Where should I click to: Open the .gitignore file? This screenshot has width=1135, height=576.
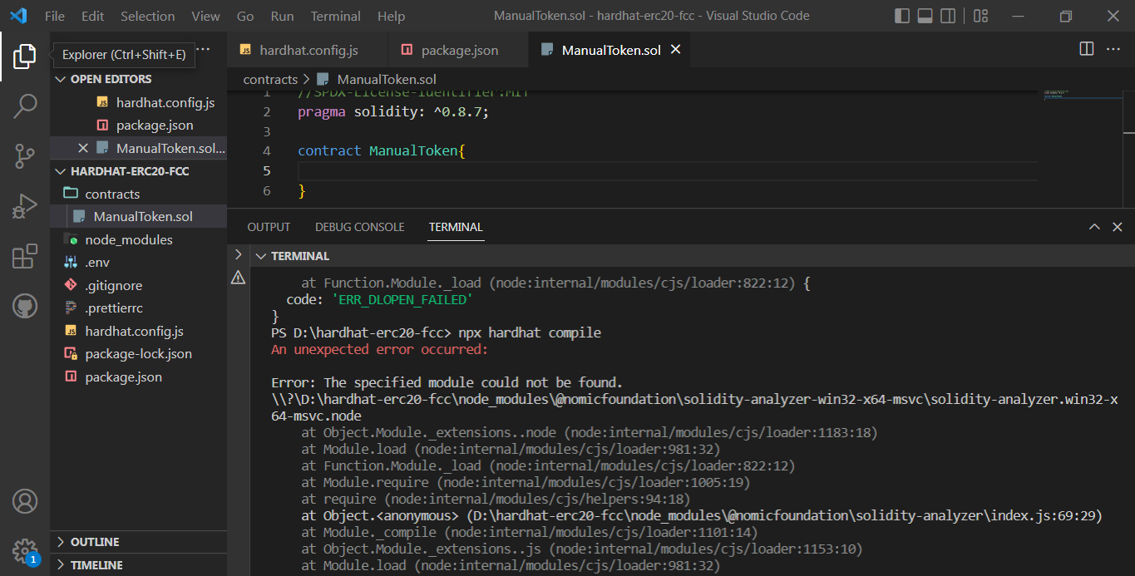pos(113,285)
